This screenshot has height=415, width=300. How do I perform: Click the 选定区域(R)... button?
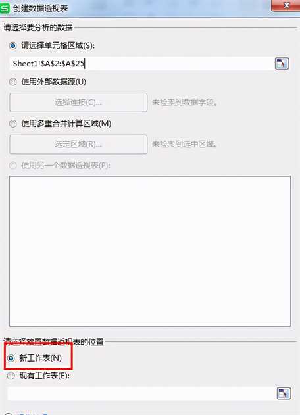point(78,144)
